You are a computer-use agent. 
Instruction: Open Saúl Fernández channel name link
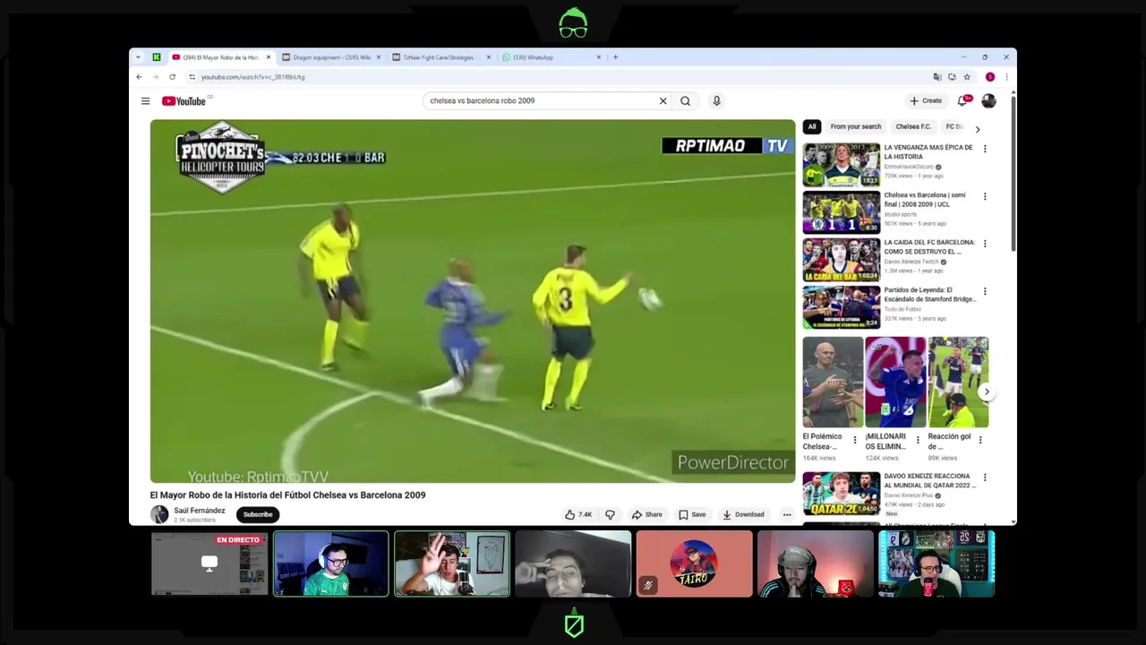pos(199,511)
